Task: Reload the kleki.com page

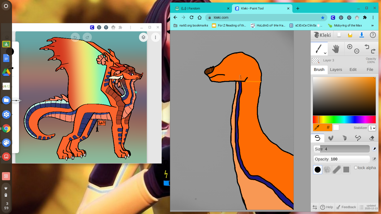Action: [x=191, y=17]
